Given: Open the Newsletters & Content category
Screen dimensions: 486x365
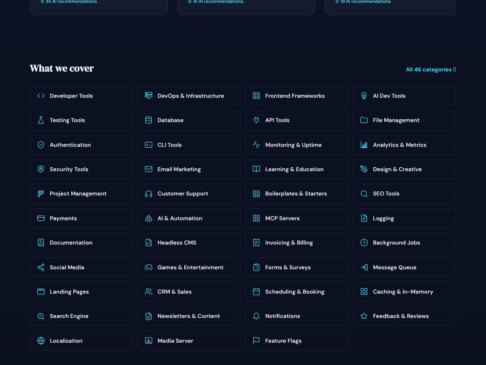Looking at the screenshot, I should click(x=189, y=316).
